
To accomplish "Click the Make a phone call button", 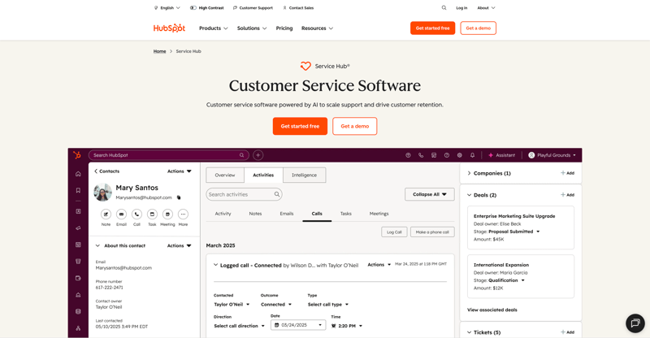I will (432, 232).
